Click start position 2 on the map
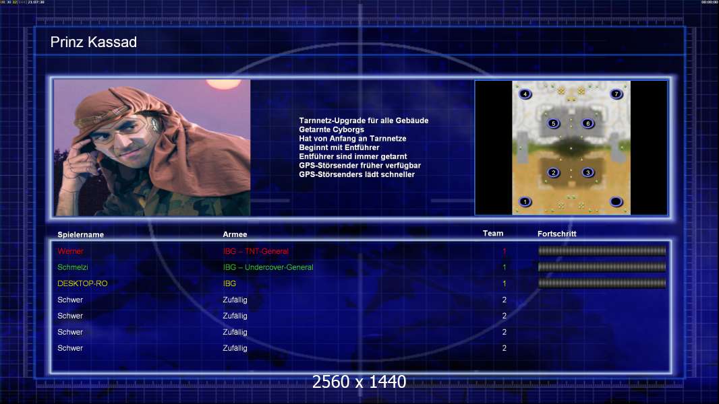 [x=554, y=172]
